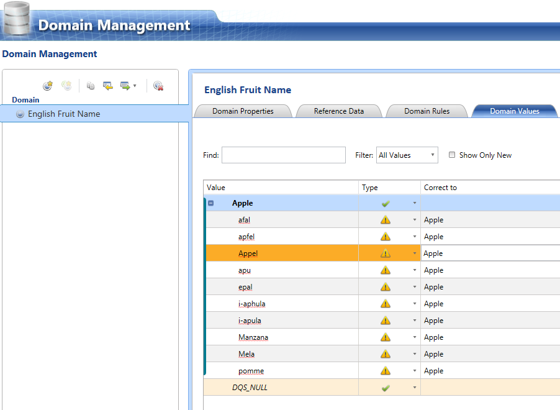Select the i-apula value cell
The height and width of the screenshot is (410, 560).
pos(282,321)
